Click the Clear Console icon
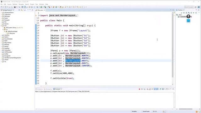This screenshot has width=201, height=113. tap(147, 89)
